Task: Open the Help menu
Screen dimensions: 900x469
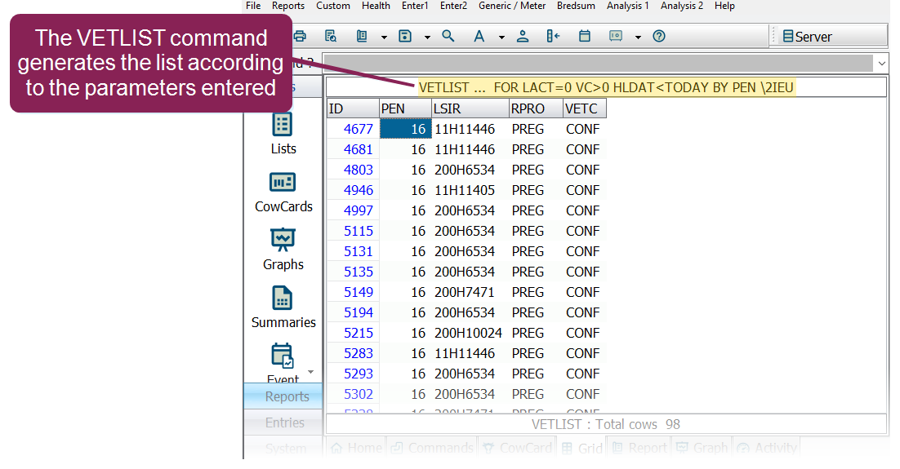Action: pos(724,6)
